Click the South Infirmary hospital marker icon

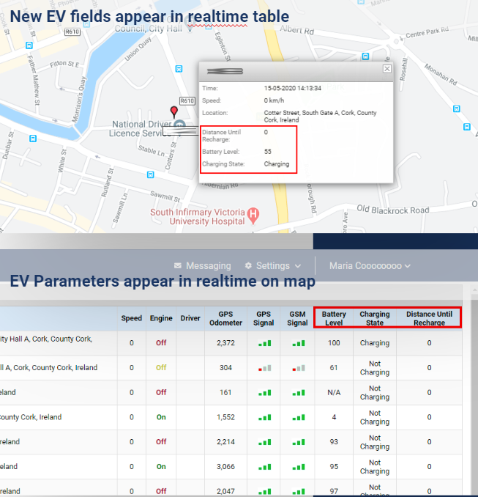[x=253, y=216]
